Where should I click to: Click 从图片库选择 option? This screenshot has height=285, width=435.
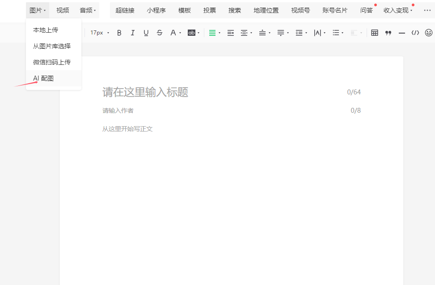click(52, 46)
